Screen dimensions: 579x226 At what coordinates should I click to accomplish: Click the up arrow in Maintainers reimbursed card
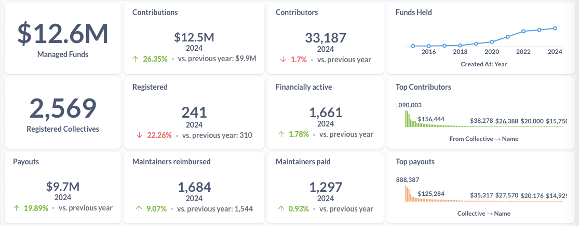[139, 209]
